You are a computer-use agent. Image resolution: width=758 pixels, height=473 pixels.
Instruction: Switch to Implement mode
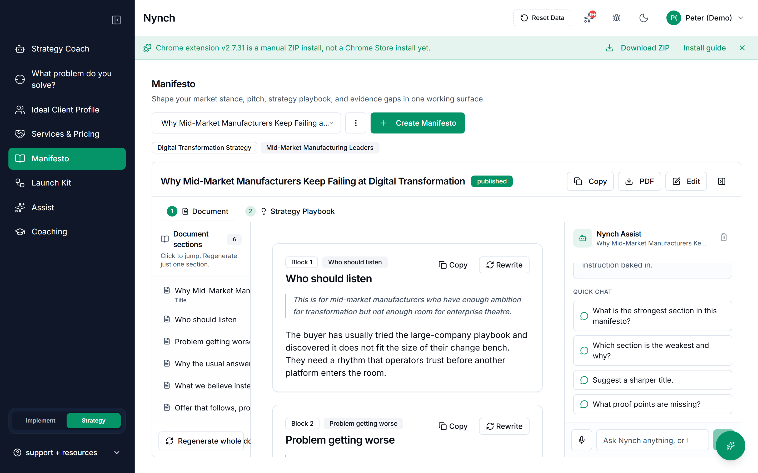pos(41,420)
